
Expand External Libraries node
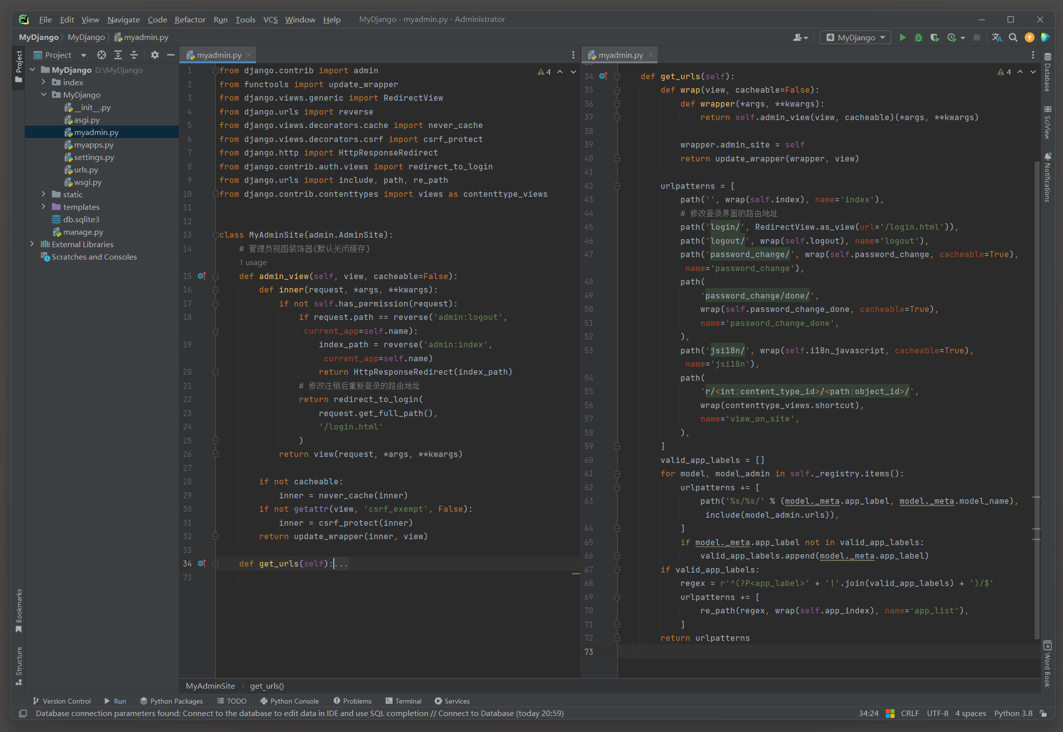click(x=32, y=244)
